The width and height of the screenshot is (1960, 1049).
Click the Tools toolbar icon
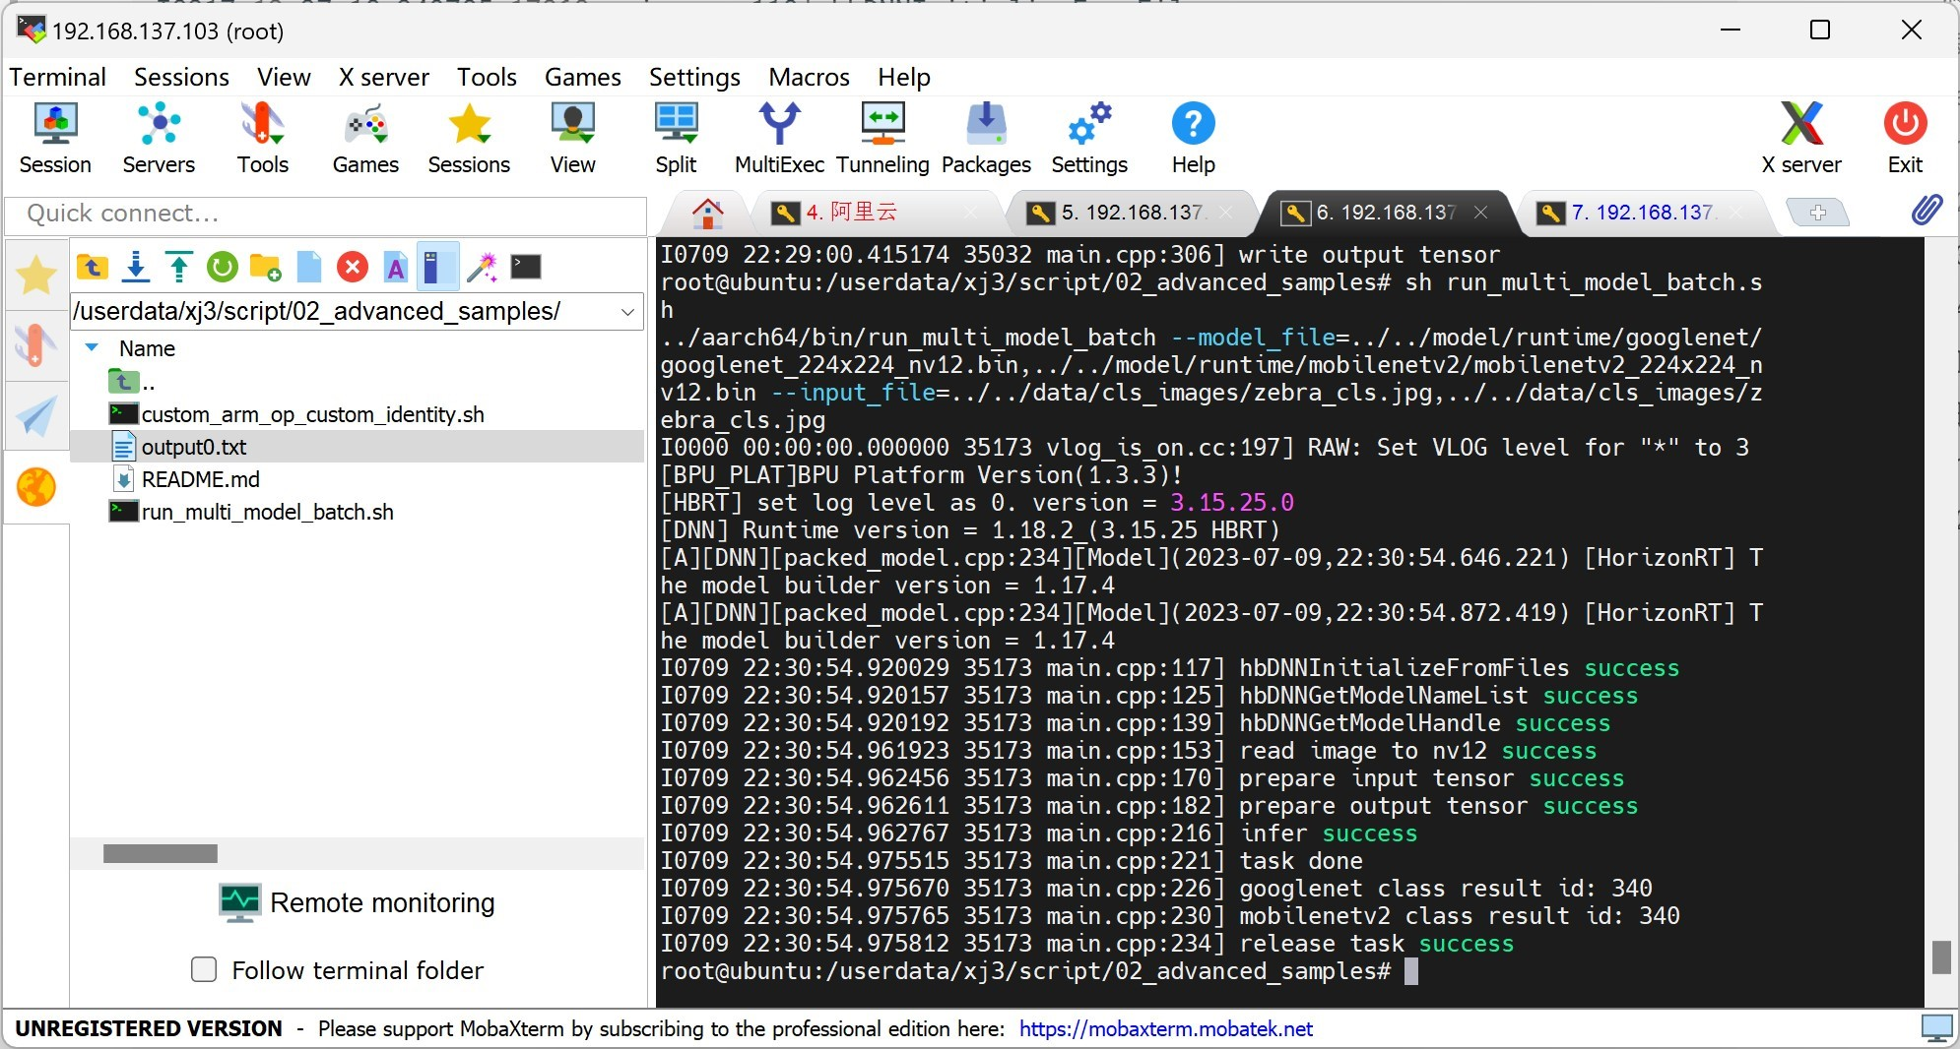tap(262, 138)
